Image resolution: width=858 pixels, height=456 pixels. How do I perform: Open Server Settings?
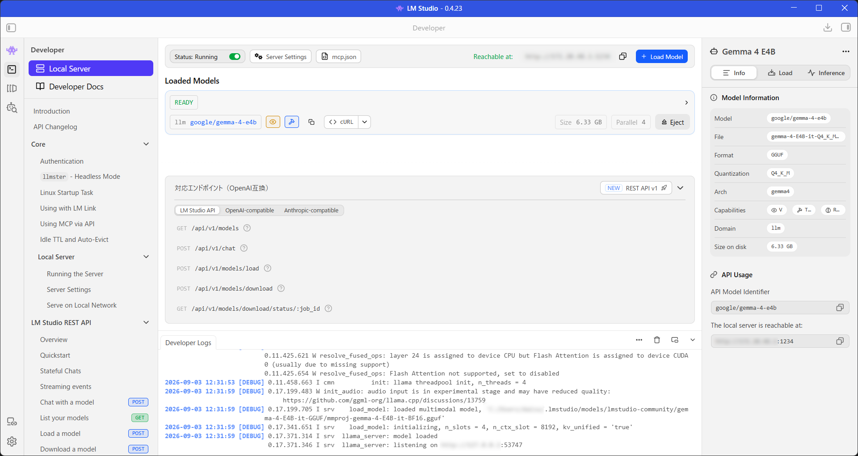click(281, 57)
